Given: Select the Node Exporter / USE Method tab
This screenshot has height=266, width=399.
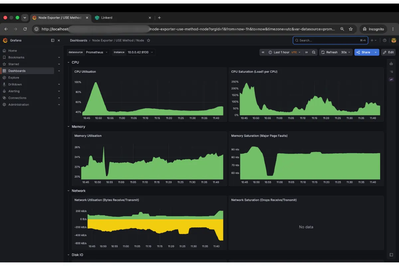Looking at the screenshot, I should coord(60,18).
